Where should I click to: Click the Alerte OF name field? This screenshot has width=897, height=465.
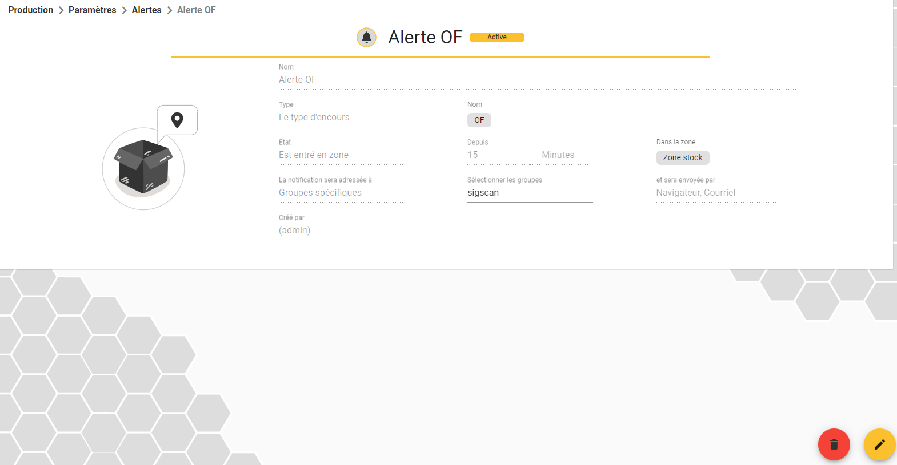tap(538, 80)
